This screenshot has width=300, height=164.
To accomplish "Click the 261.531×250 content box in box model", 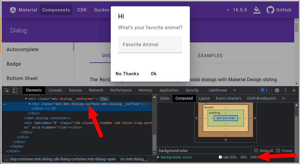I will 225,118.
